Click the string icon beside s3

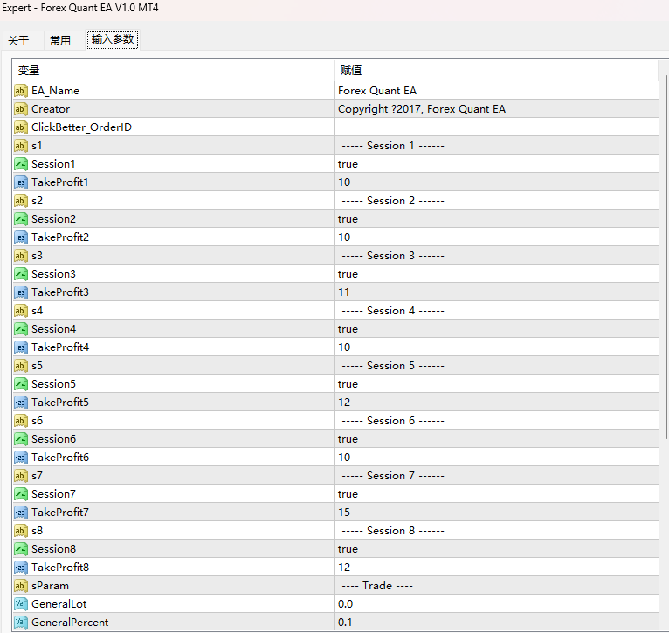pos(20,256)
